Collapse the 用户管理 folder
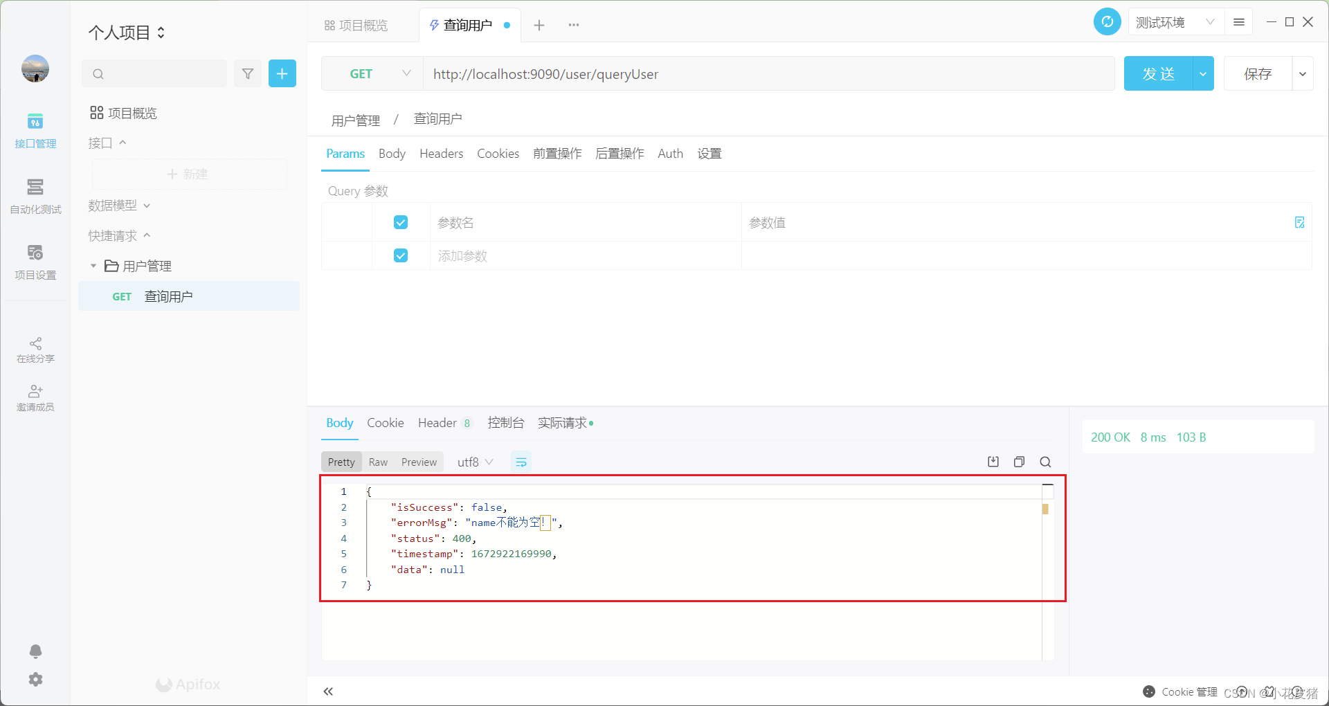Screen dimensions: 1329x706 93,266
